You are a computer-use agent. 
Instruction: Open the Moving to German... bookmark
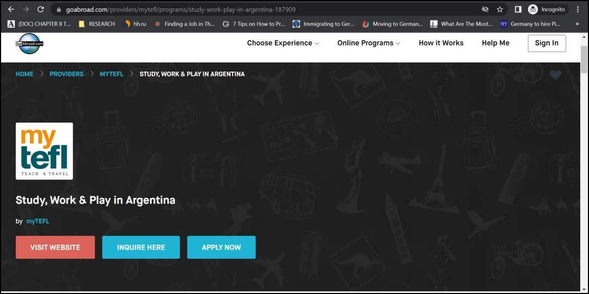(392, 24)
